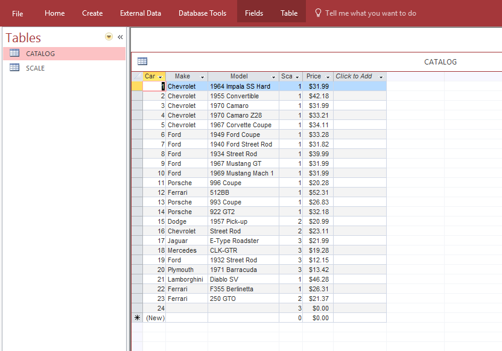Collapse navigation pane with double-chevron button
The width and height of the screenshot is (502, 351).
(x=120, y=37)
